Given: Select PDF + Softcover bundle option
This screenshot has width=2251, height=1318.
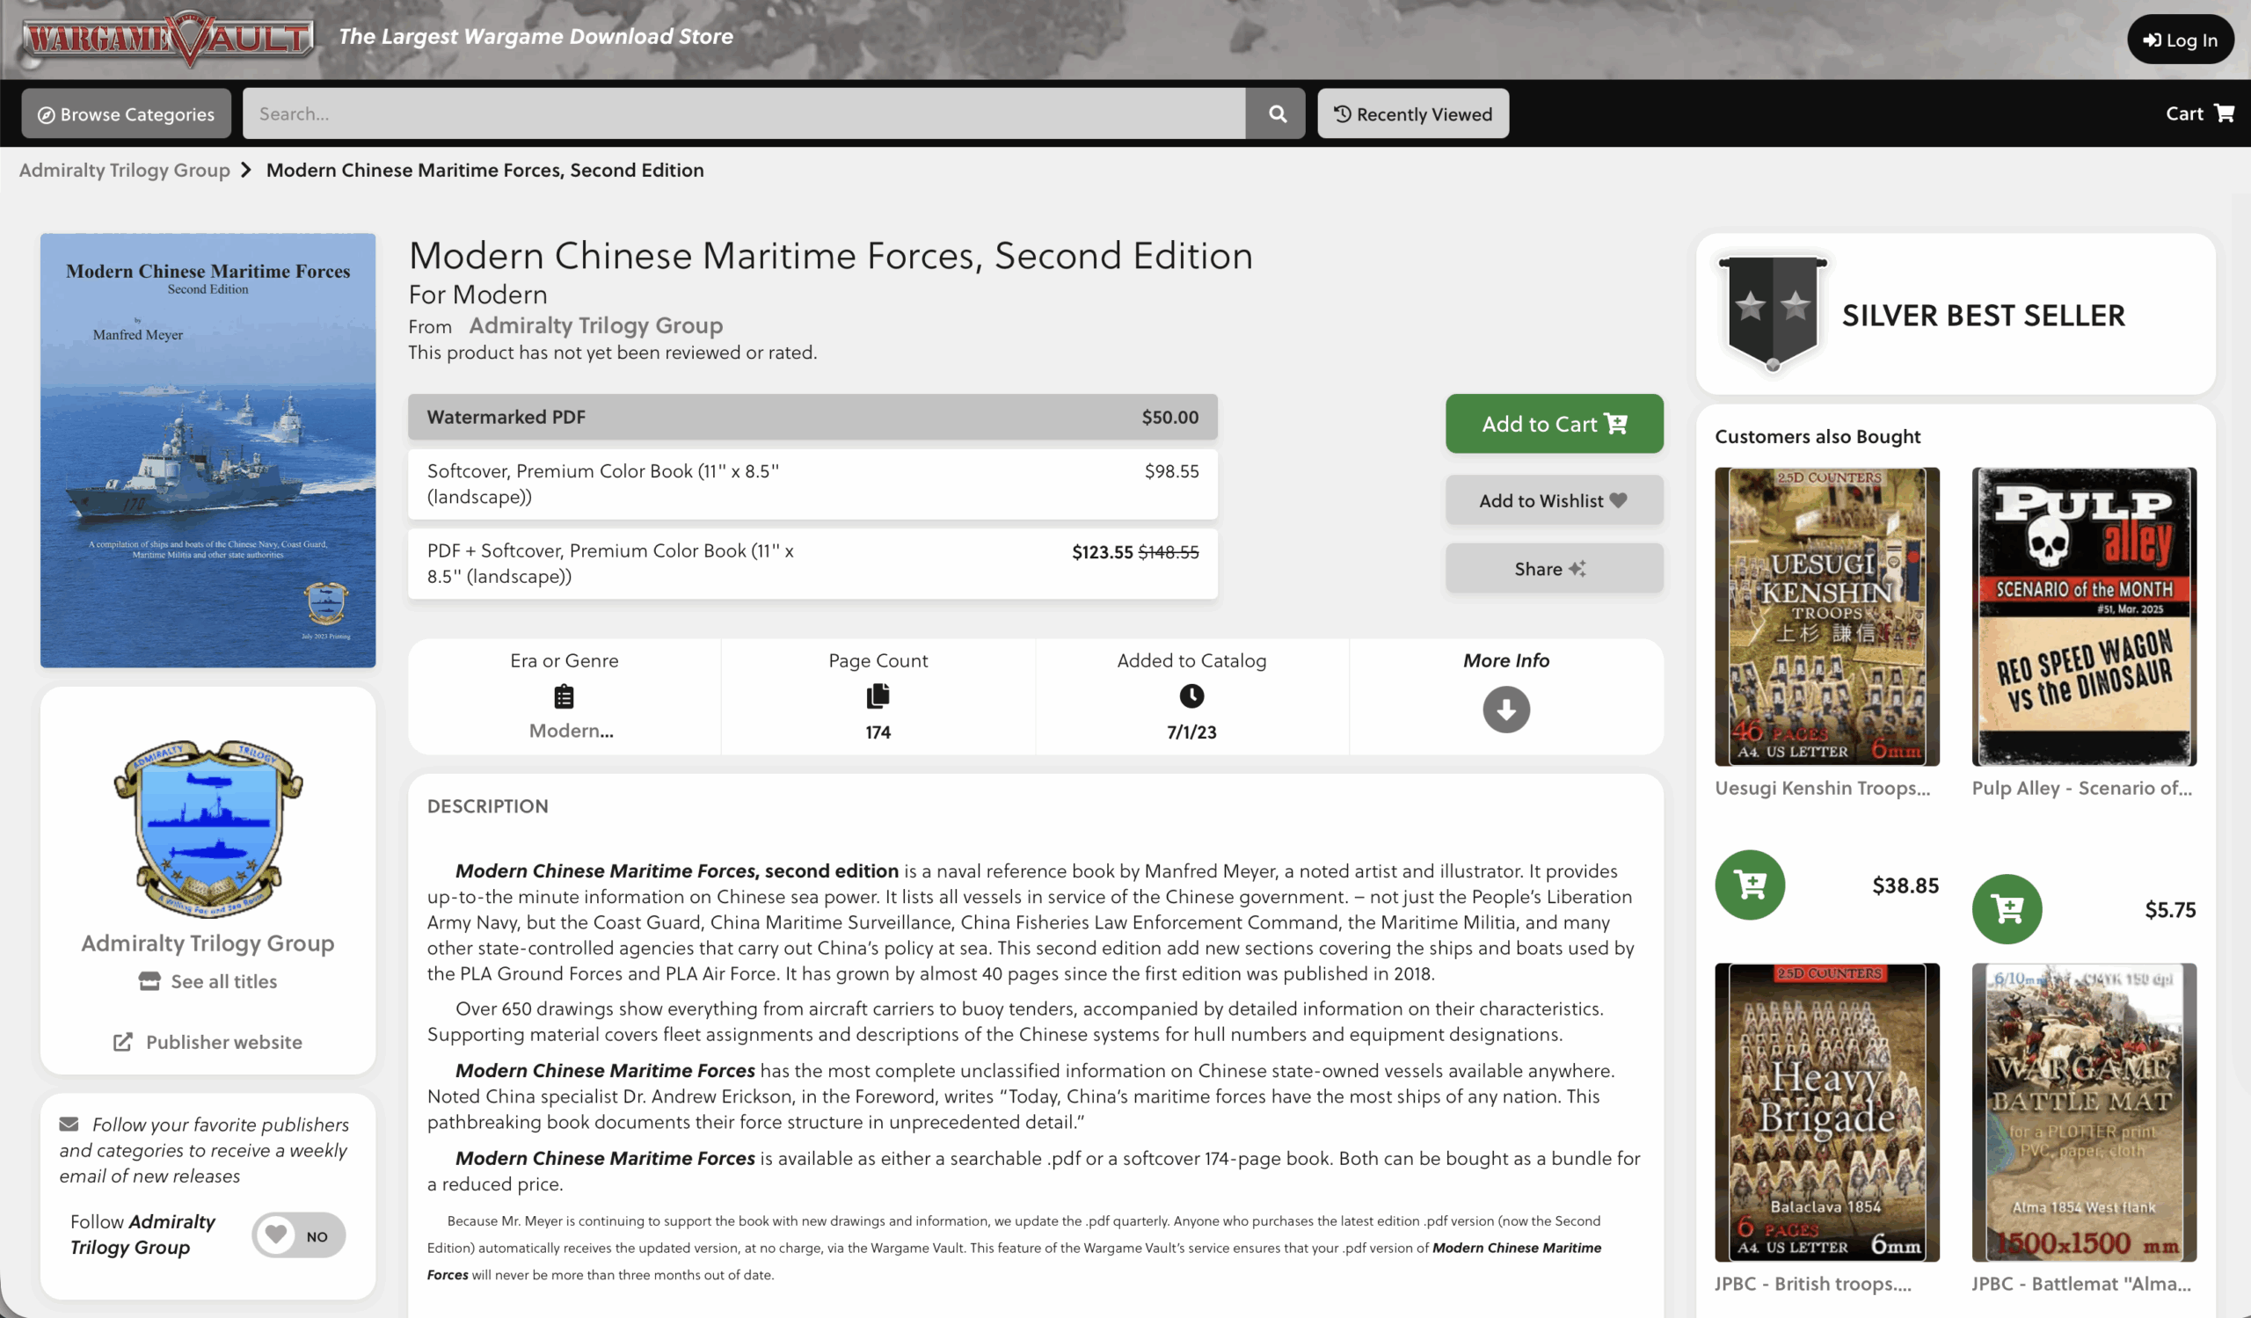Looking at the screenshot, I should click(812, 564).
